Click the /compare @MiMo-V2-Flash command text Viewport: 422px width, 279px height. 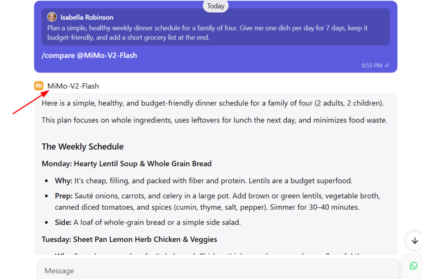point(89,55)
